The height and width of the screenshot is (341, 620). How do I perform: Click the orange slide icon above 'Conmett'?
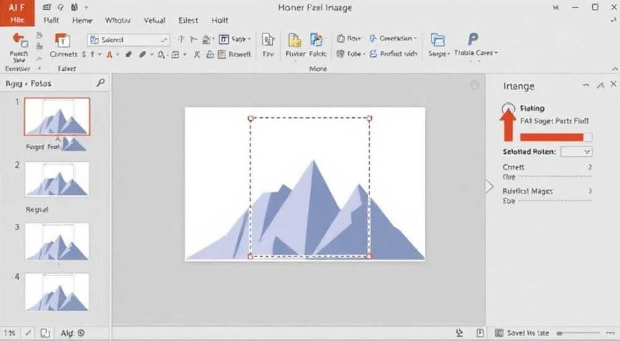pyautogui.click(x=62, y=40)
